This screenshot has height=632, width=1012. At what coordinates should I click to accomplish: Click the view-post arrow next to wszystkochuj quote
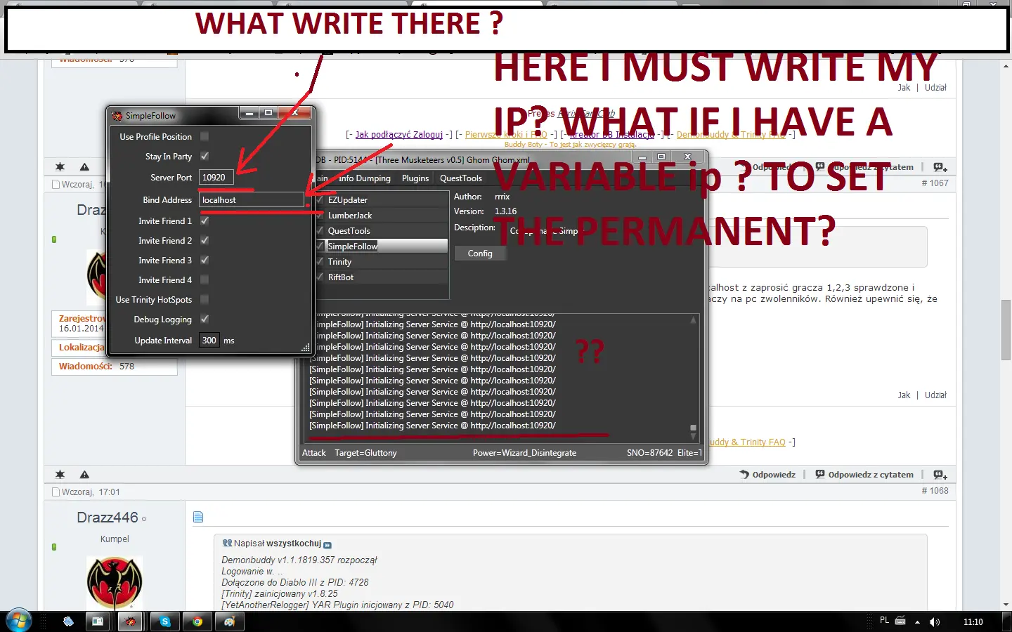[x=327, y=544]
